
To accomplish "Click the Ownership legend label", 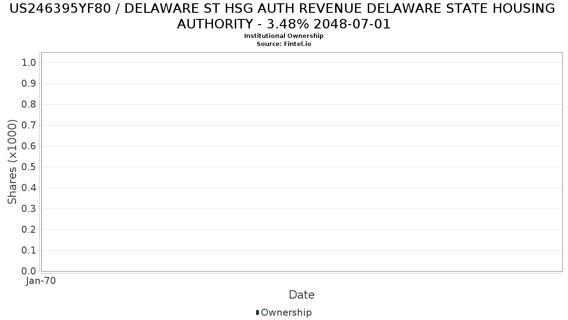I will tap(286, 312).
